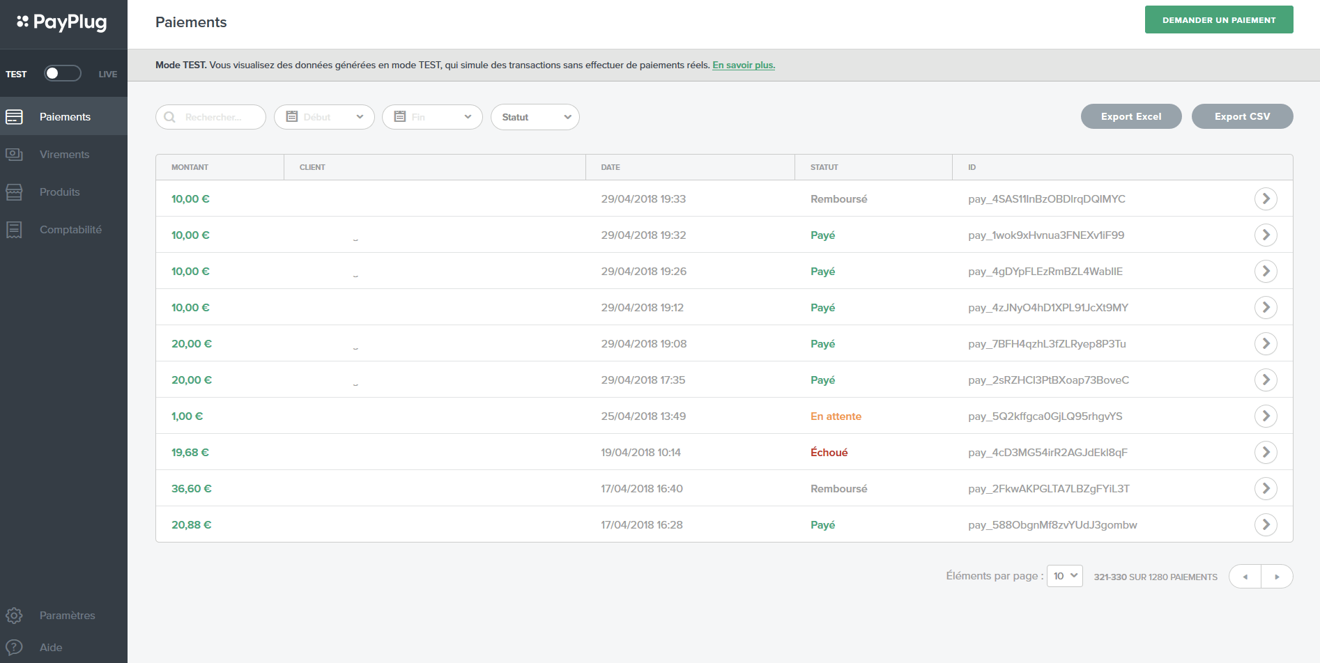This screenshot has height=663, width=1320.
Task: Change the Éléments par page selector
Action: 1064,576
